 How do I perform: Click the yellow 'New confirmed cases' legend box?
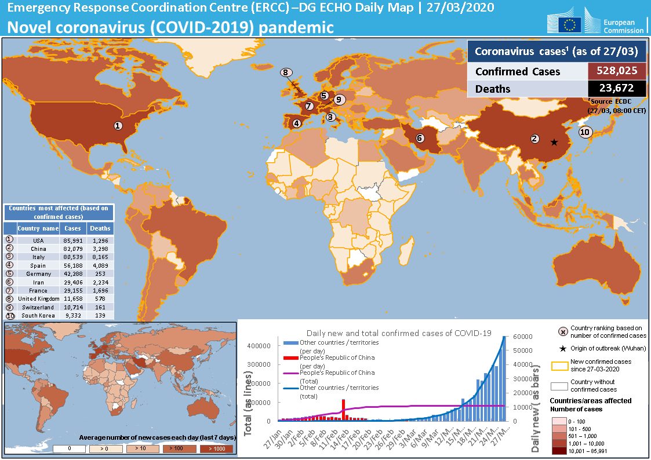(560, 365)
